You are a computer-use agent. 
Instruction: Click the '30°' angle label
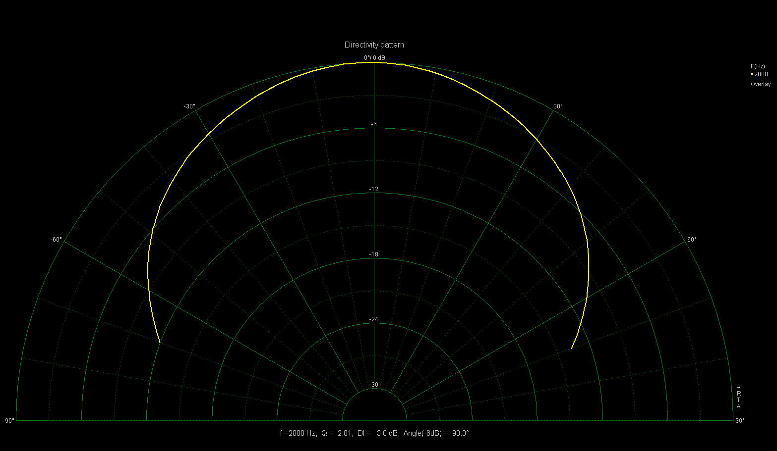point(558,106)
